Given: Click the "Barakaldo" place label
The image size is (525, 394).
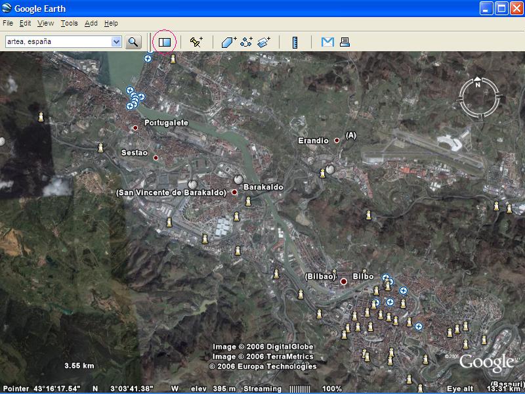Looking at the screenshot, I should point(263,187).
